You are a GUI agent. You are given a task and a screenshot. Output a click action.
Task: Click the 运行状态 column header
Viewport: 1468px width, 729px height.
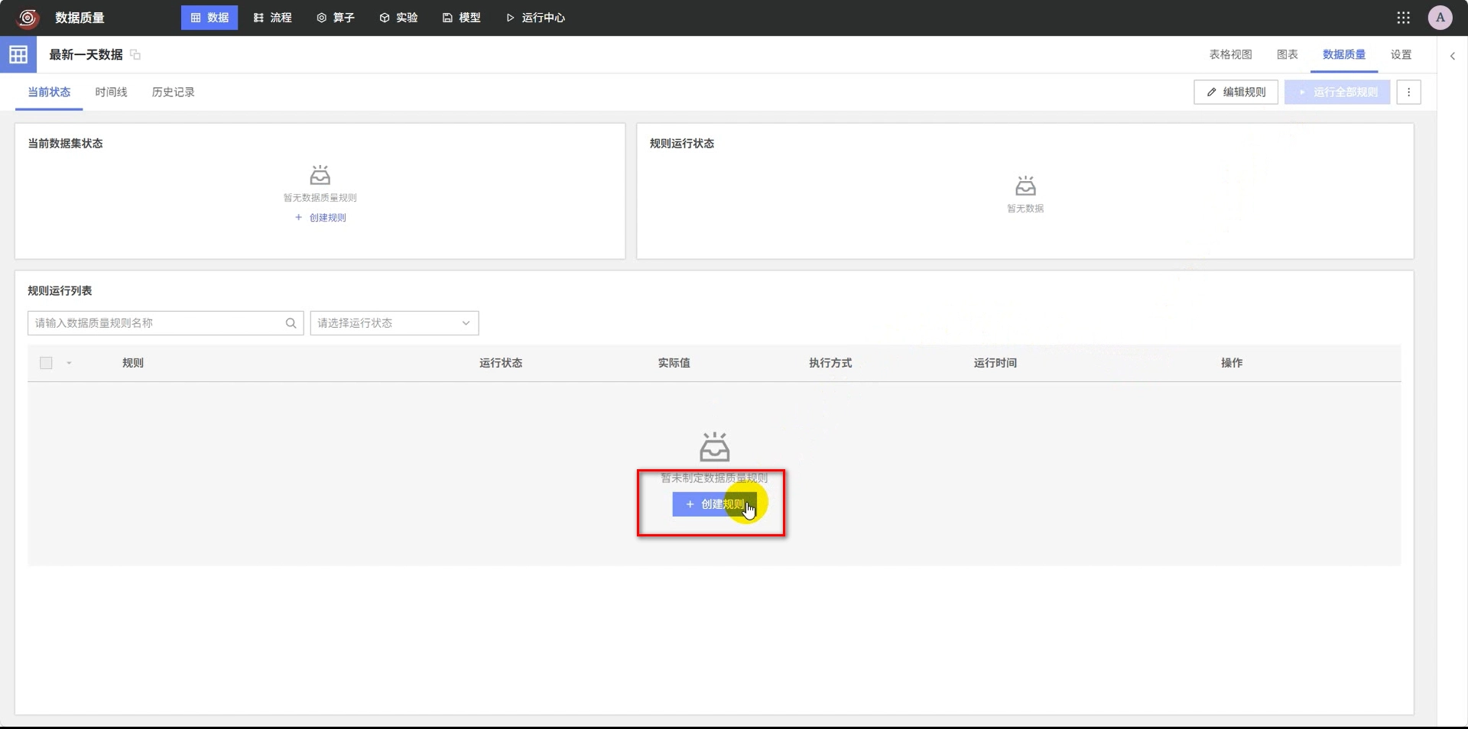coord(501,363)
